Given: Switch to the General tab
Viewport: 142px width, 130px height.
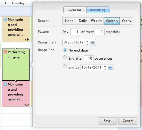Looking at the screenshot, I should click(75, 10).
